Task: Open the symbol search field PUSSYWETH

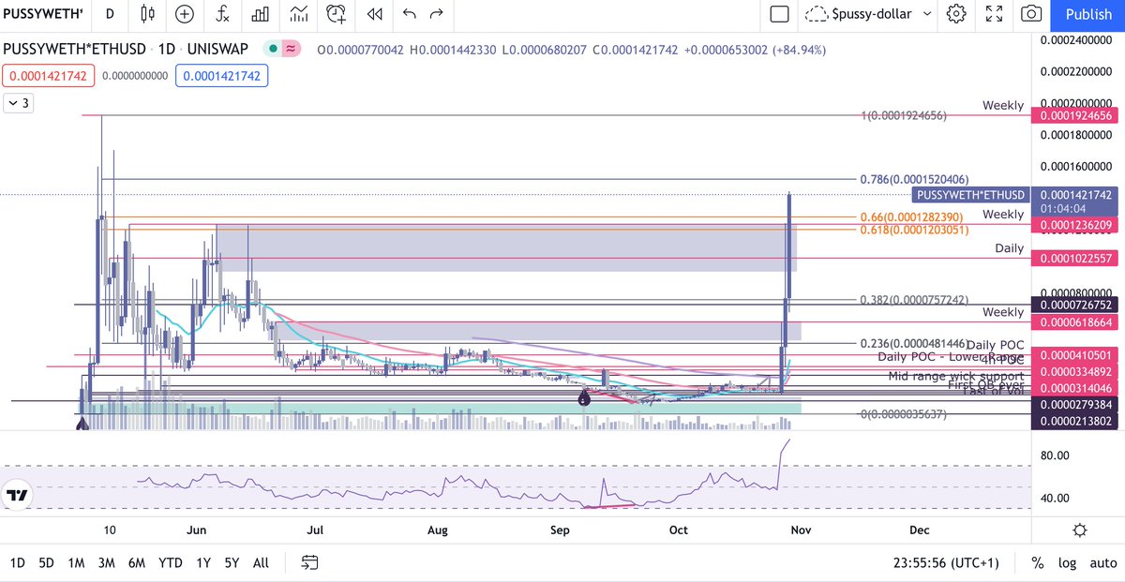Action: (43, 14)
